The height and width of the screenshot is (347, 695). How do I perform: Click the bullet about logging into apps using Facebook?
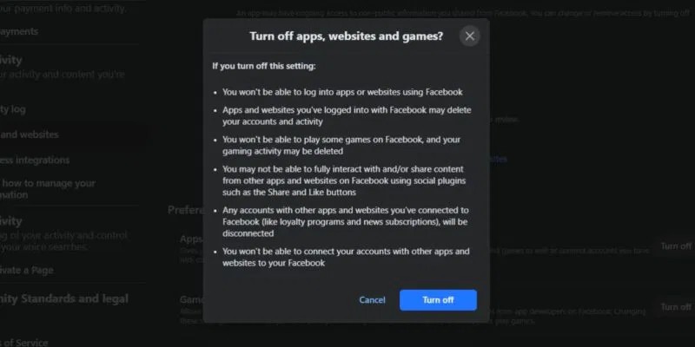point(342,92)
